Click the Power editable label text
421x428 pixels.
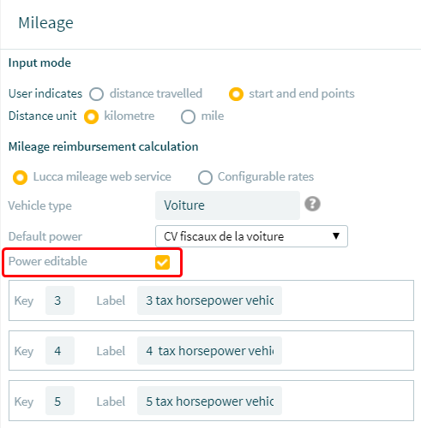[x=48, y=261]
